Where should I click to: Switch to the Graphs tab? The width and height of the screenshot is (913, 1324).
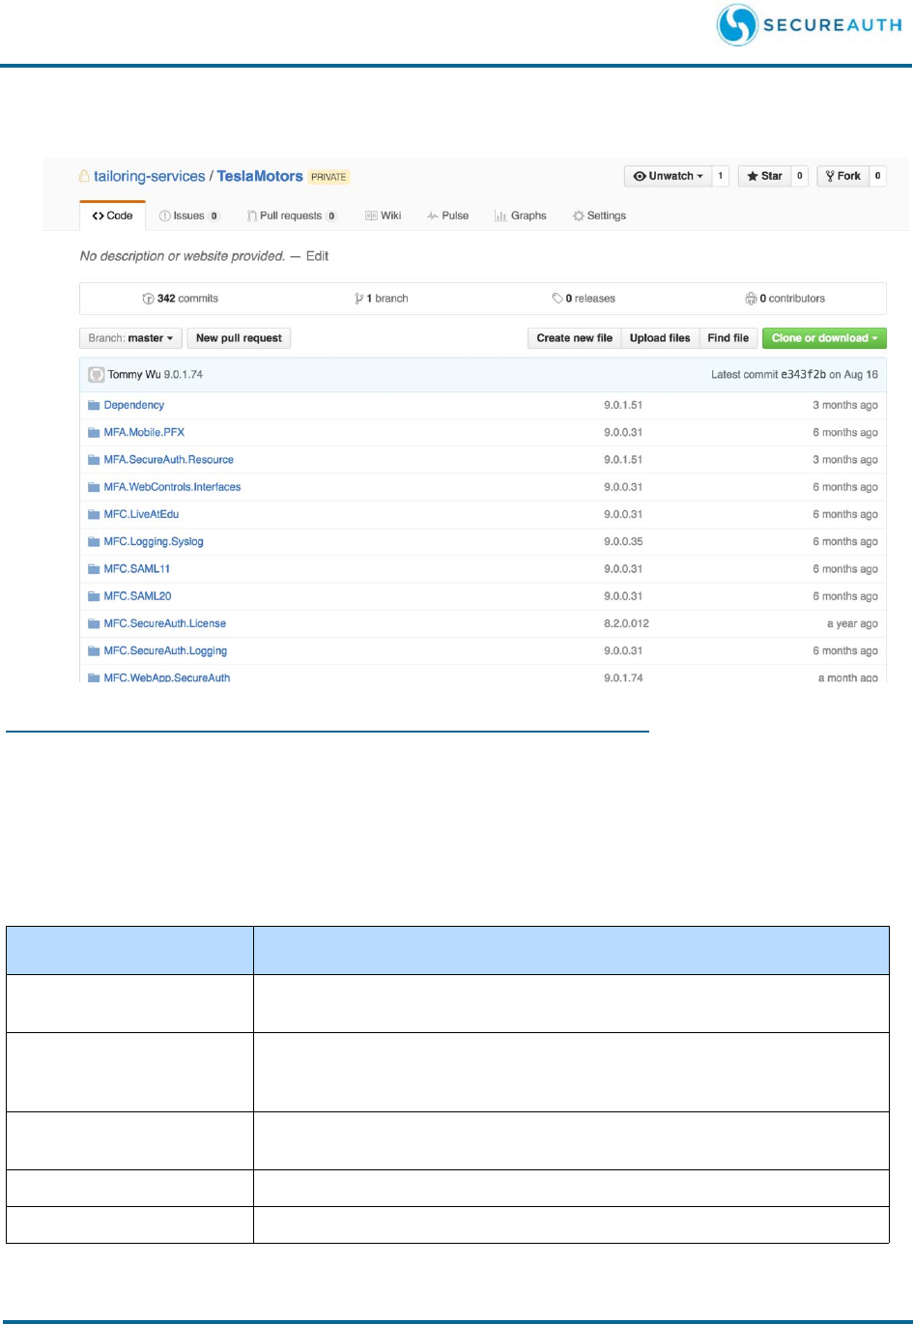520,216
